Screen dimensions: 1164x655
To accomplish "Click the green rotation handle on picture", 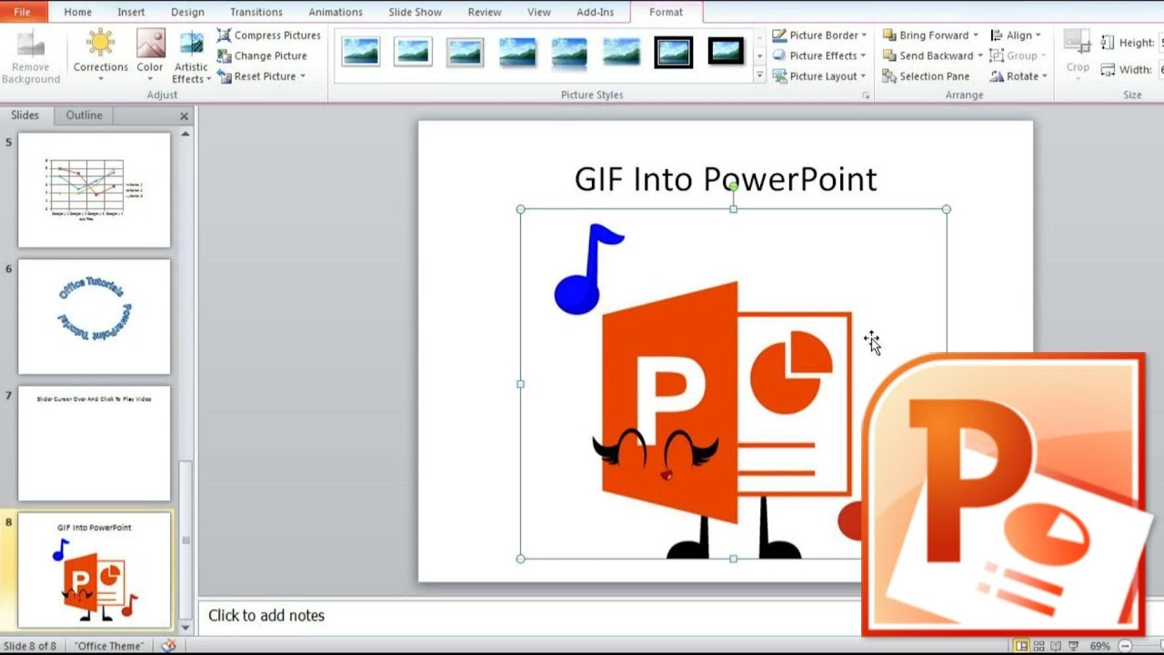I will tap(734, 186).
